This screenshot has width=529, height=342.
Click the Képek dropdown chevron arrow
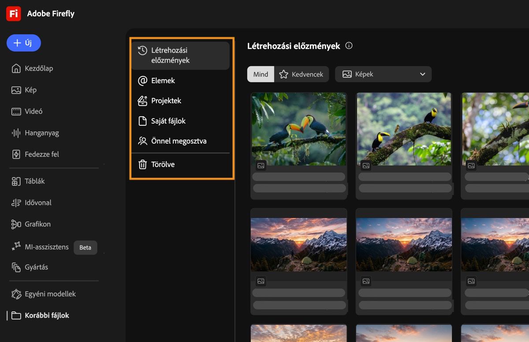click(423, 74)
